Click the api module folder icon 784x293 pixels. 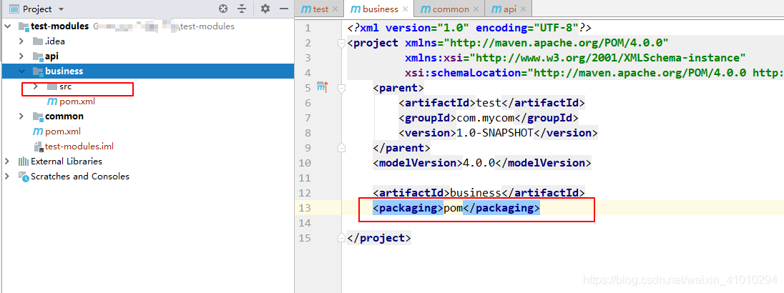tap(37, 56)
